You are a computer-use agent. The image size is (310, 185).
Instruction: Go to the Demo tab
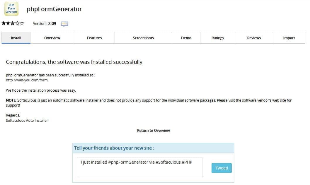coord(186,38)
